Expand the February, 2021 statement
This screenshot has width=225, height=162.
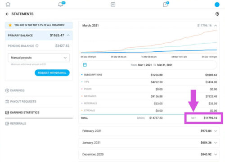click(216, 131)
